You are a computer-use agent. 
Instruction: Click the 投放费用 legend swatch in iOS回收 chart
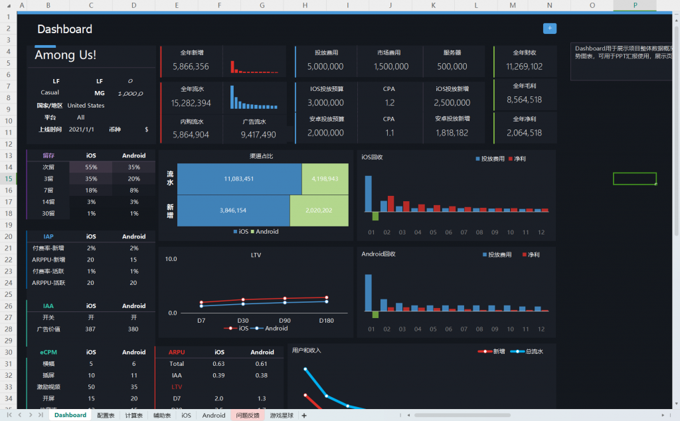[x=477, y=159]
